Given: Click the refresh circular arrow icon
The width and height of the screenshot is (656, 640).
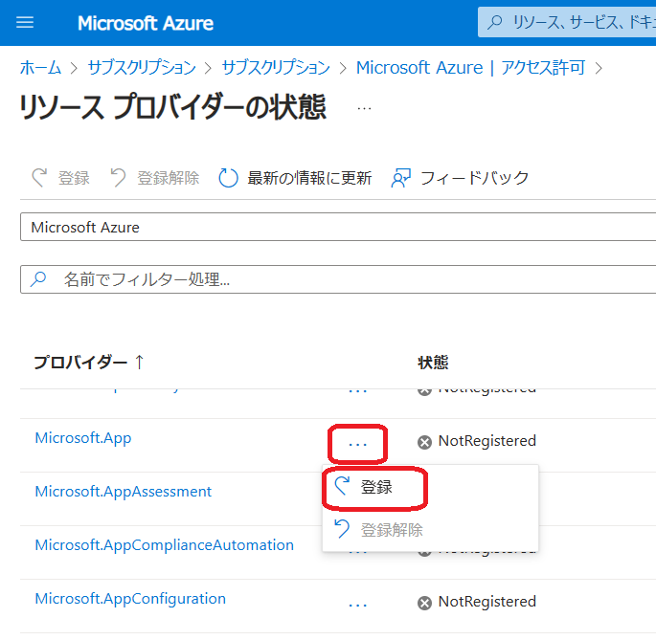Looking at the screenshot, I should tap(229, 178).
